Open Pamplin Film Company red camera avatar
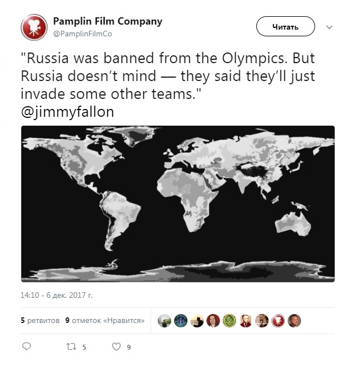This screenshot has height=366, width=352. 34,27
